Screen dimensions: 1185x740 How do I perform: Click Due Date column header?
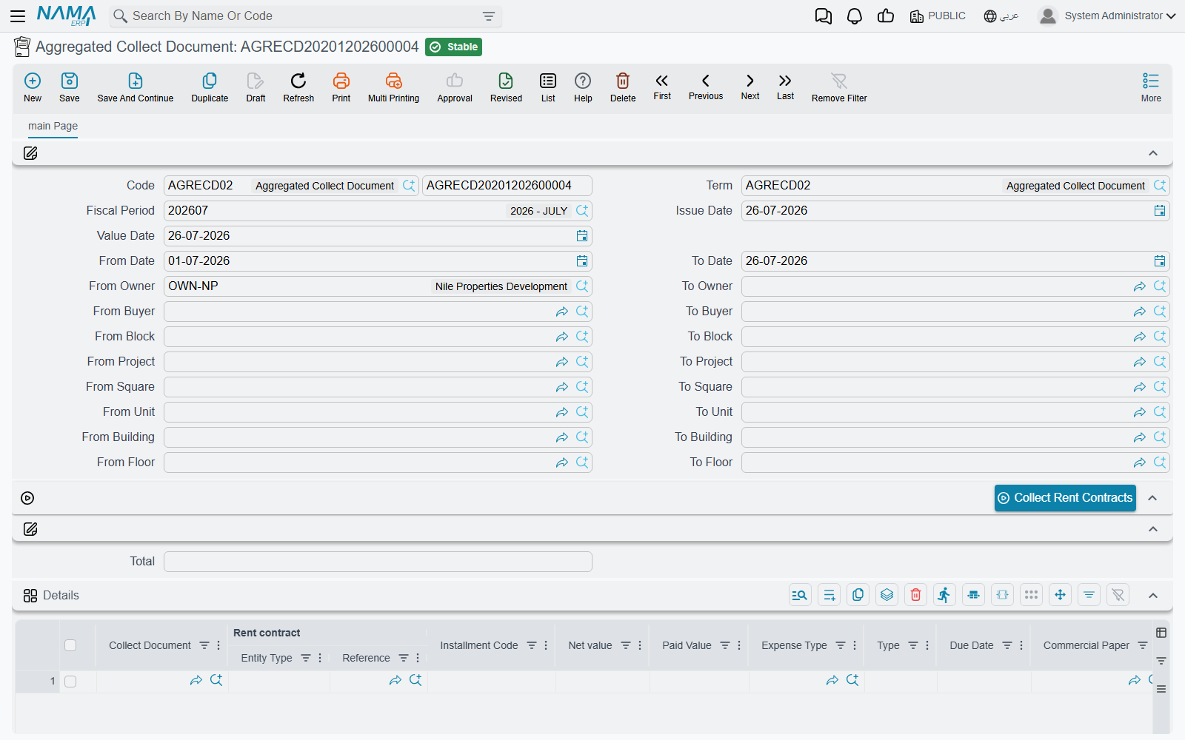click(972, 645)
